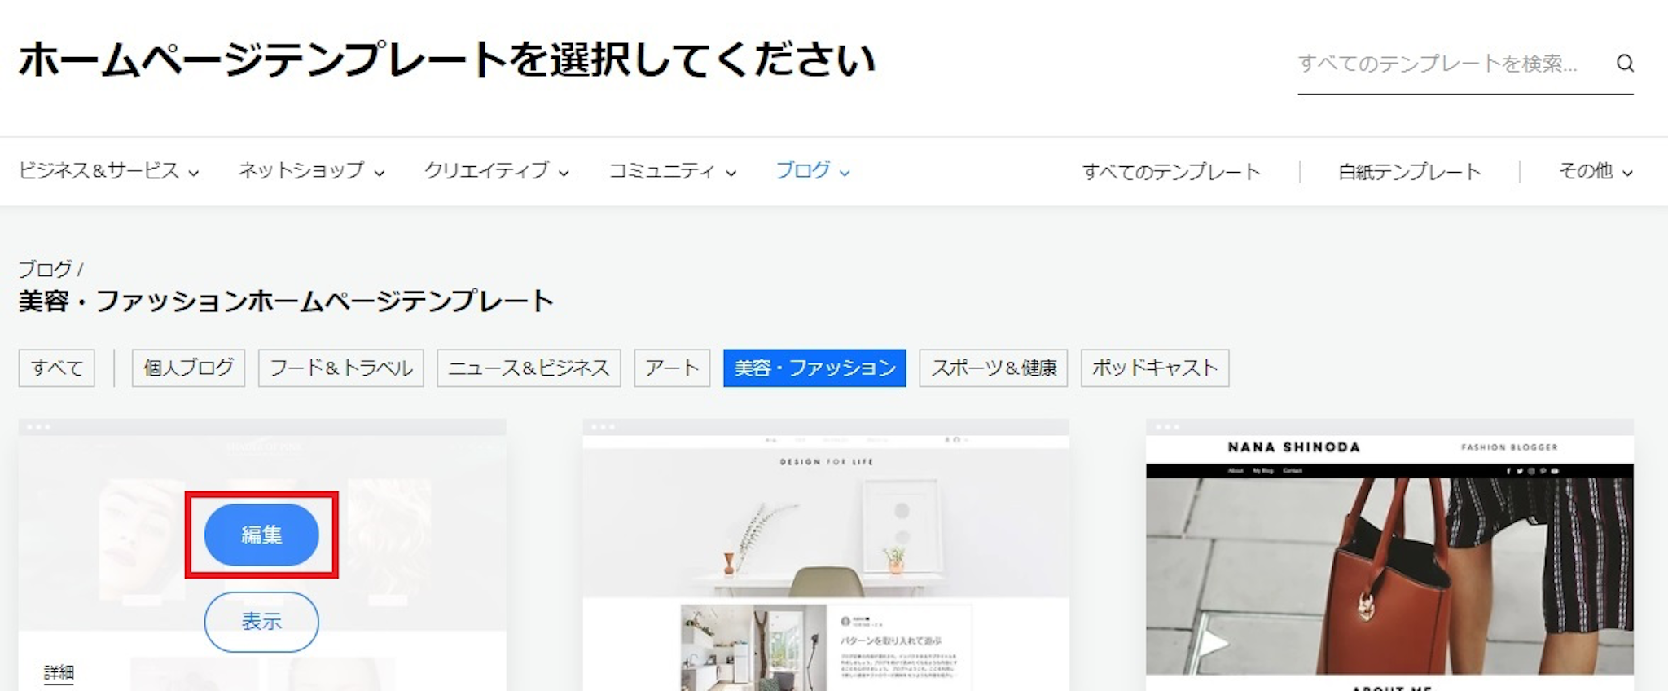This screenshot has height=691, width=1668.
Task: Select the アート filter tab
Action: point(672,368)
